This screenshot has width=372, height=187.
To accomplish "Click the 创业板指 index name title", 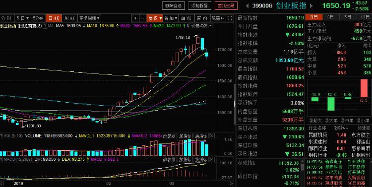I will tap(291, 5).
